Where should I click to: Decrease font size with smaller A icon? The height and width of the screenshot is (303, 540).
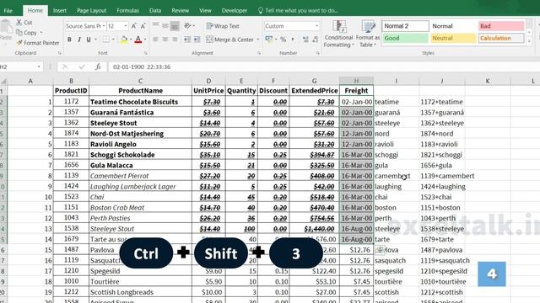click(143, 26)
